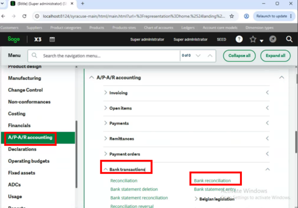Open browser profile avatar icon
The image size is (298, 208).
(x=246, y=16)
